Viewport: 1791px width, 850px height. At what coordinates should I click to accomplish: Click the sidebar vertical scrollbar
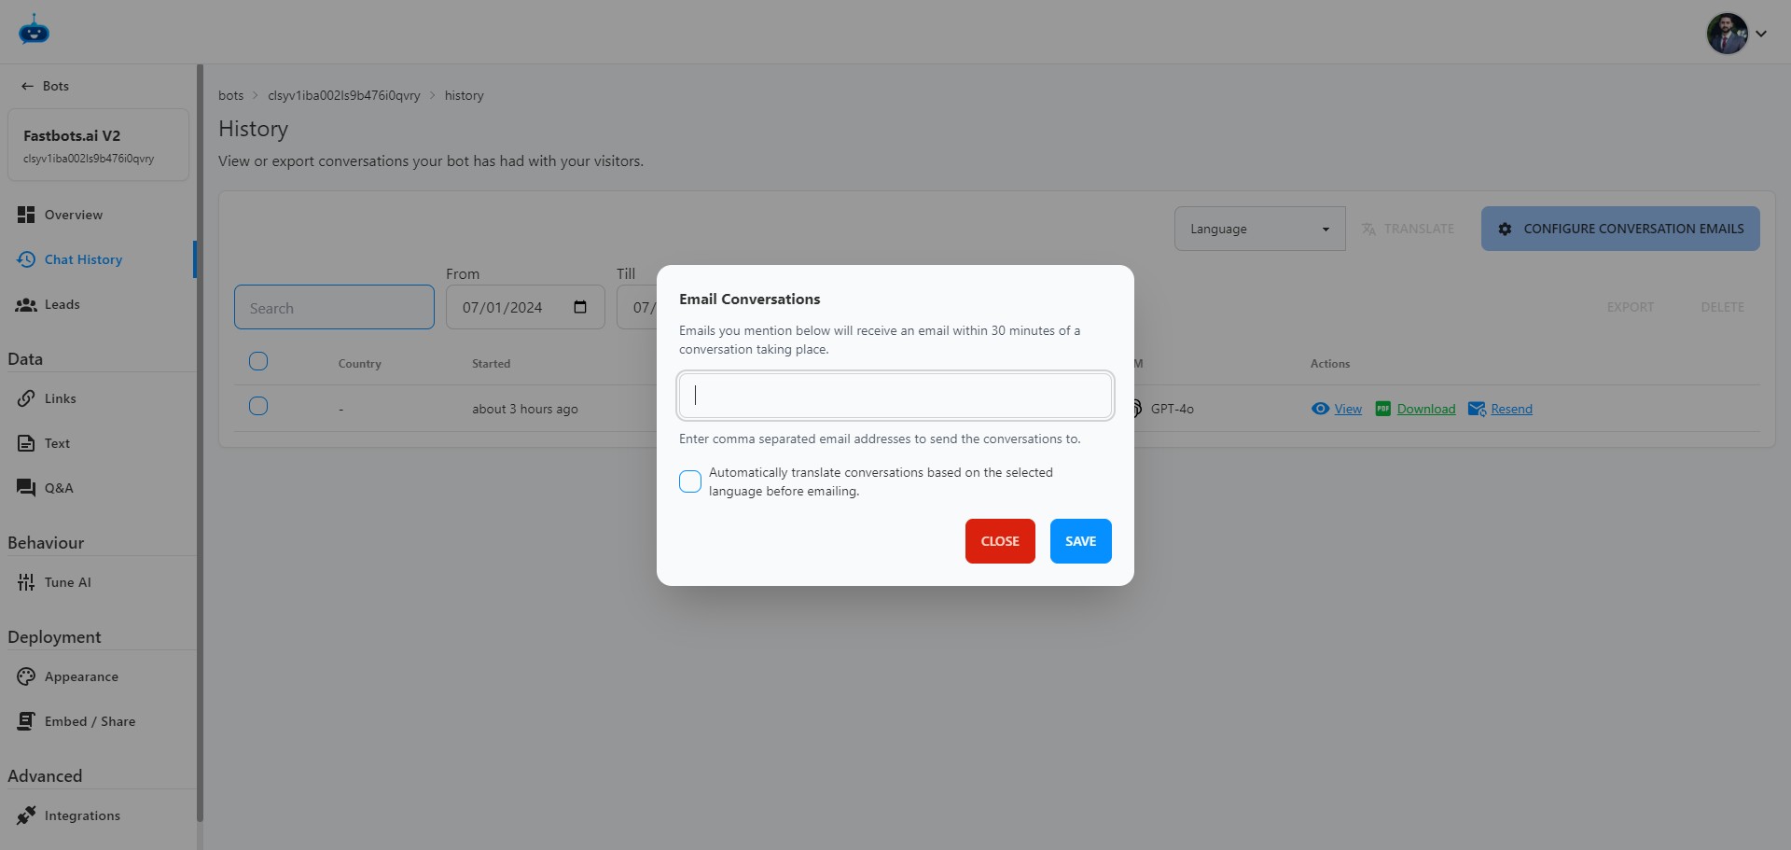click(200, 443)
